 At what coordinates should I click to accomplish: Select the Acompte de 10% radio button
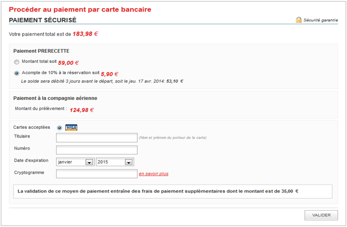17,73
